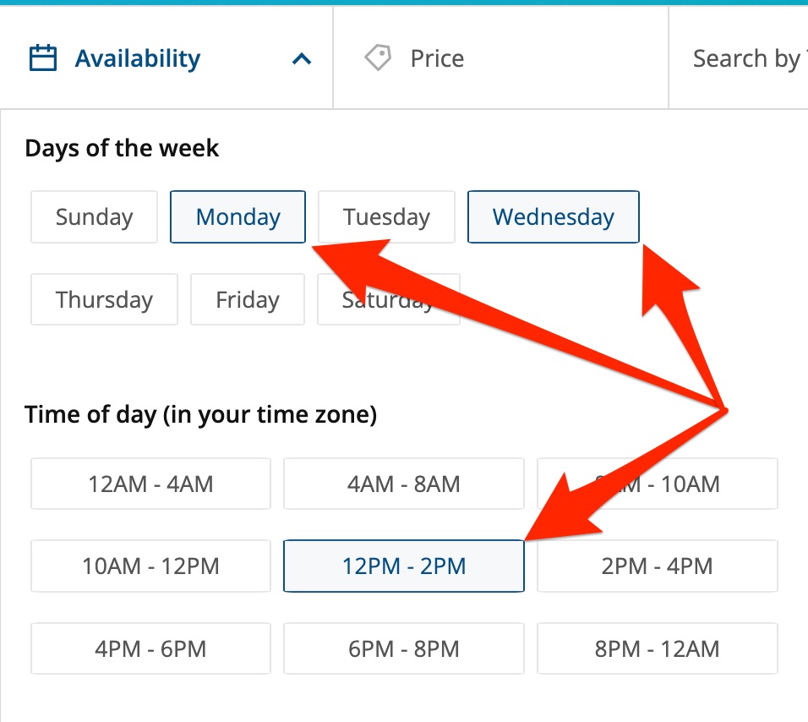Toggle the 6PM - 8PM time range

(403, 649)
